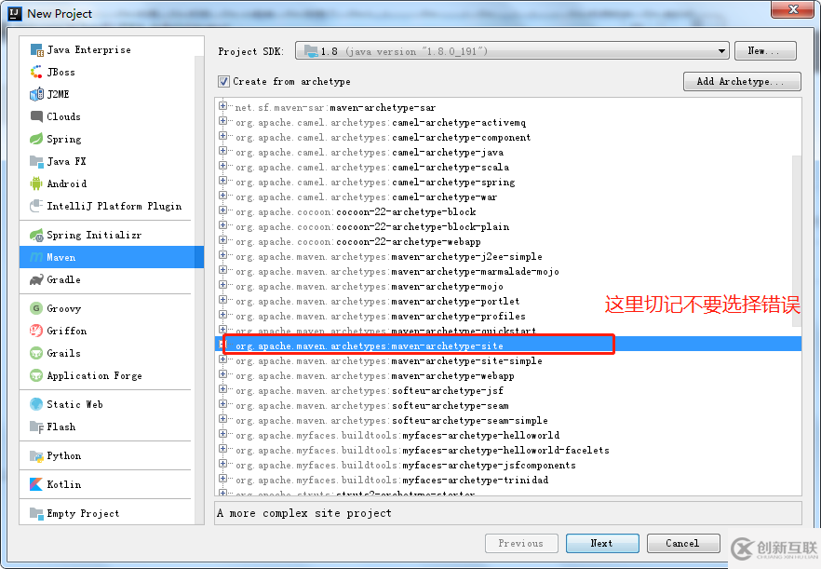This screenshot has width=821, height=569.
Task: Select the Grails icon
Action: coord(36,353)
